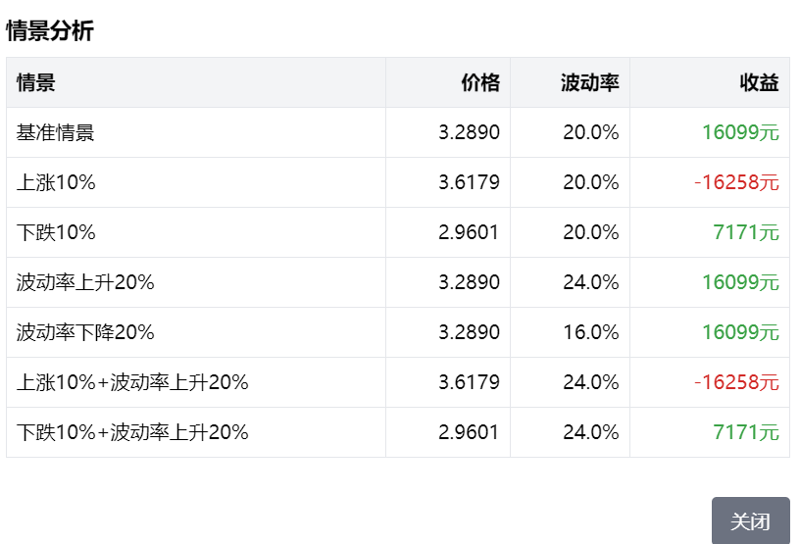Click the 基准情景 row's 16099元 profit
800x544 pixels.
pyautogui.click(x=740, y=132)
